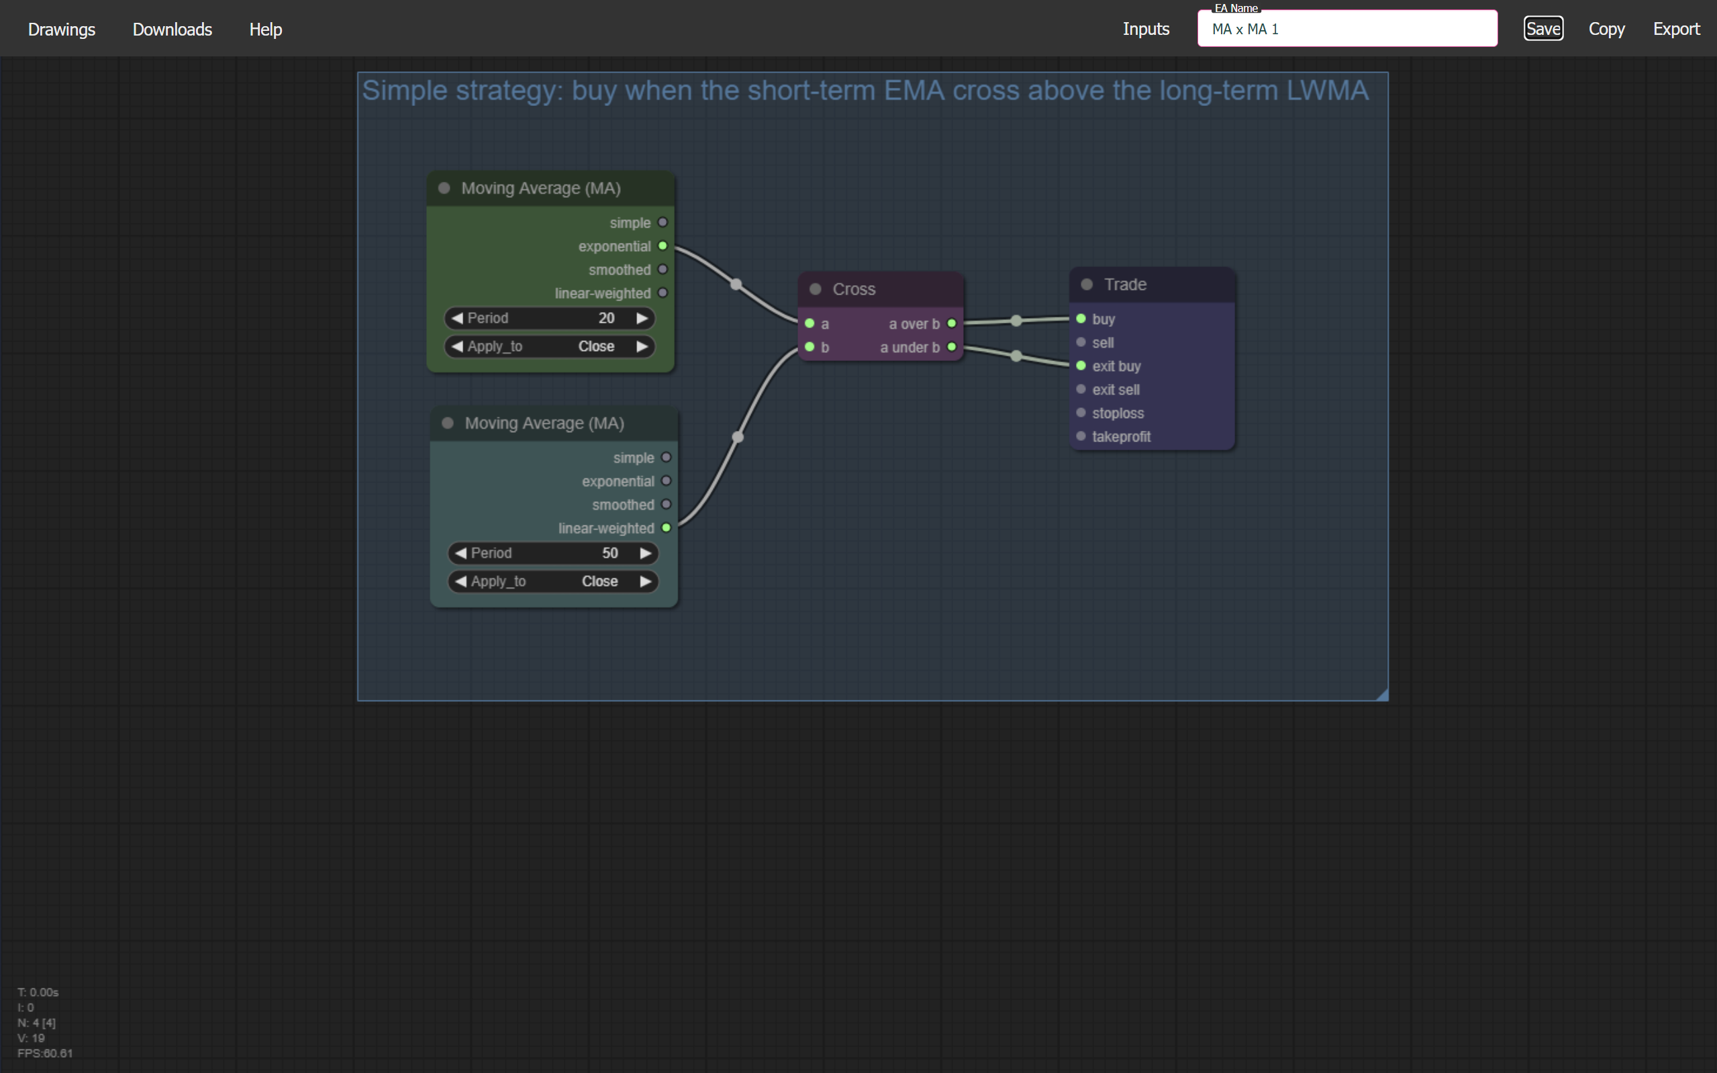
Task: Click the right arrow on the Period 50 selector
Action: pyautogui.click(x=645, y=553)
